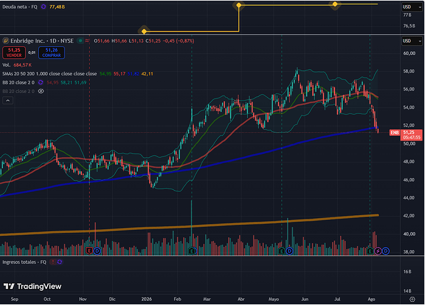Open USD currency dropdown on main price scale
This screenshot has width=425, height=305.
[x=412, y=41]
